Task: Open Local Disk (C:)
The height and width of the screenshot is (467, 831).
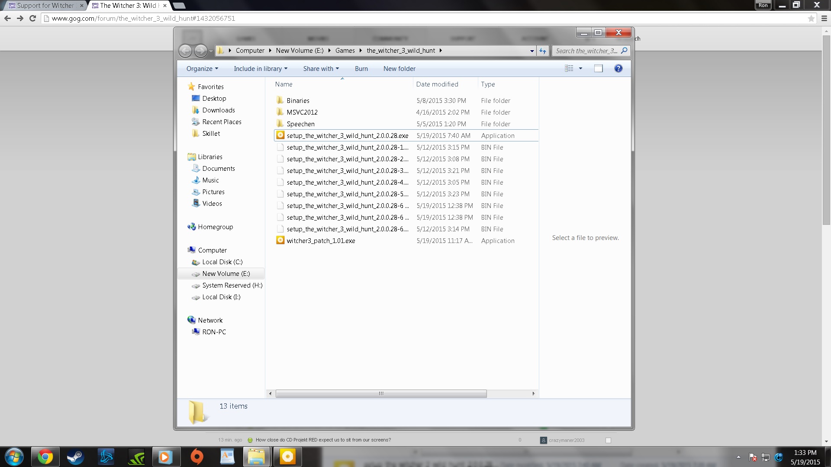Action: (222, 262)
